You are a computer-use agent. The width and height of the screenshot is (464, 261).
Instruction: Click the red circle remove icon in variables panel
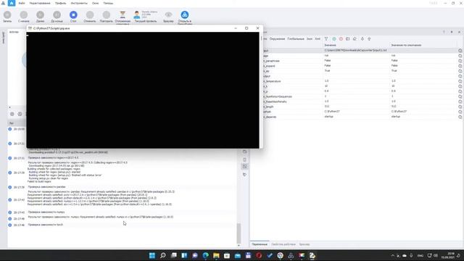click(x=341, y=38)
